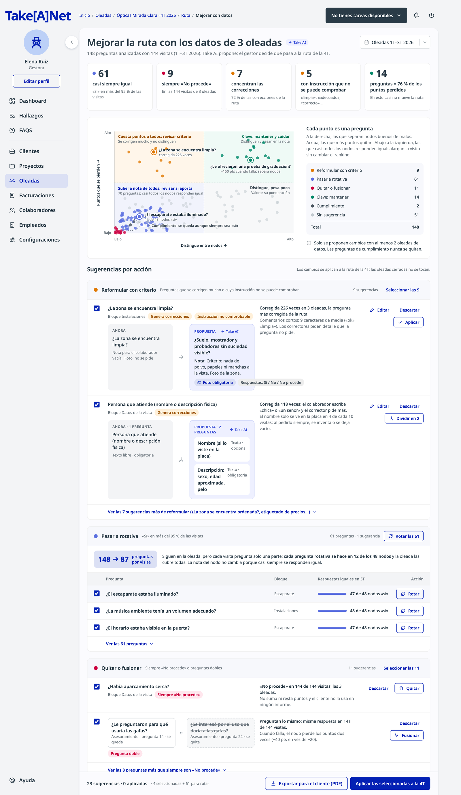This screenshot has height=795, width=461.
Task: Click the Seleccionar las 9 link
Action: [403, 290]
